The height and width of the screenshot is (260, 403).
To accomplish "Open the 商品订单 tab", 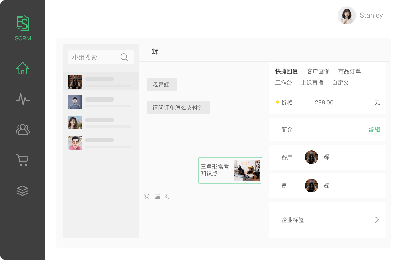I will click(349, 71).
